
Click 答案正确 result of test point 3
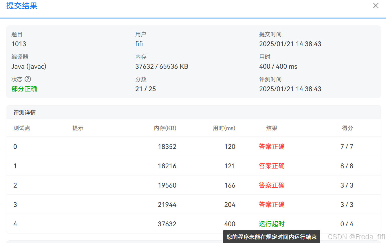(x=271, y=204)
